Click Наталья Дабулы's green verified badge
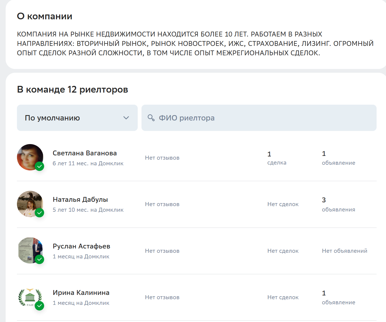The width and height of the screenshot is (386, 322). click(40, 213)
